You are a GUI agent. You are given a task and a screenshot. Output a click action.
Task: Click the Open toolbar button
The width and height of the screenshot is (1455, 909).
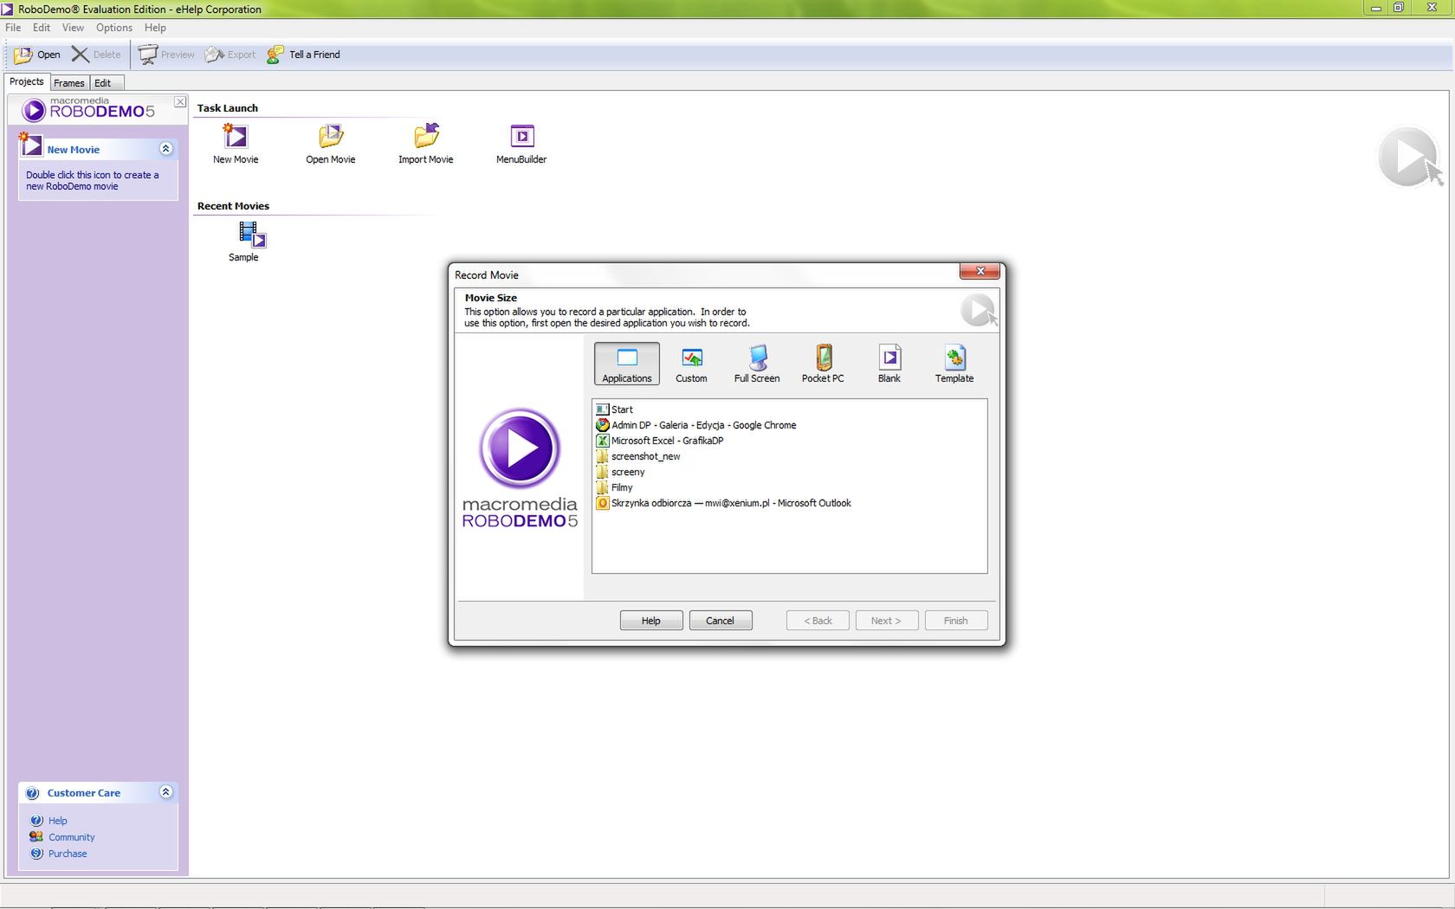coord(37,55)
